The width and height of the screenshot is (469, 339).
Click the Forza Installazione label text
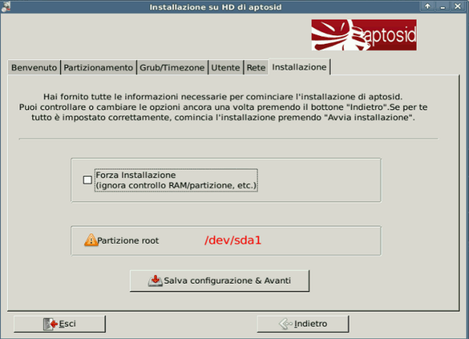click(x=176, y=180)
